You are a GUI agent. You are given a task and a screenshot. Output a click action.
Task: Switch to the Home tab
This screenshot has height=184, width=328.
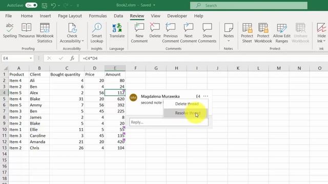[x=27, y=16]
